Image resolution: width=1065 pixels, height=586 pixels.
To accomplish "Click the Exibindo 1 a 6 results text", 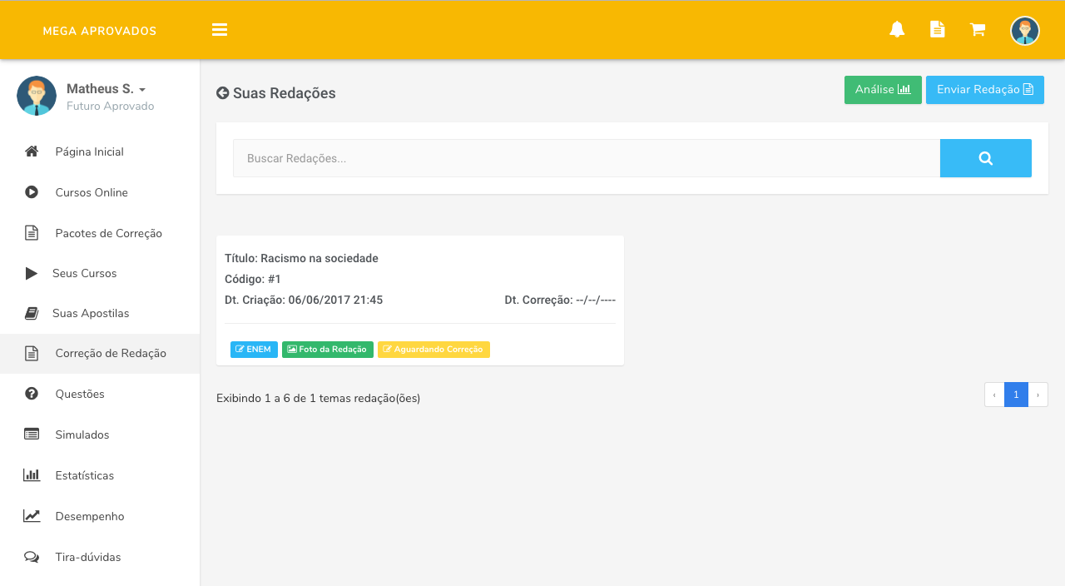I will pyautogui.click(x=318, y=398).
